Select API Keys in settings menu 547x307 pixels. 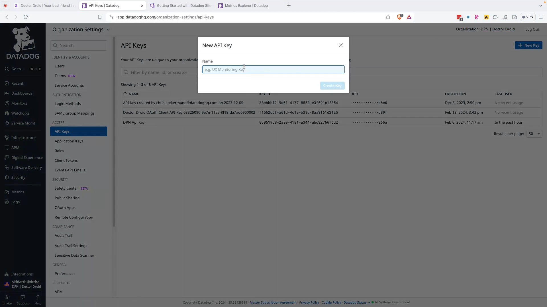tap(79, 131)
